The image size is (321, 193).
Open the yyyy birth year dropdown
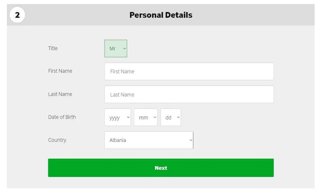tap(117, 118)
